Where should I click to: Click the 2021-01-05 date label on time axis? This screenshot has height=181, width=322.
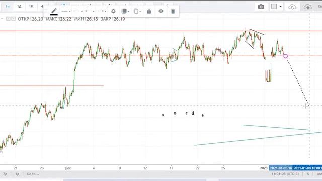pos(281,168)
